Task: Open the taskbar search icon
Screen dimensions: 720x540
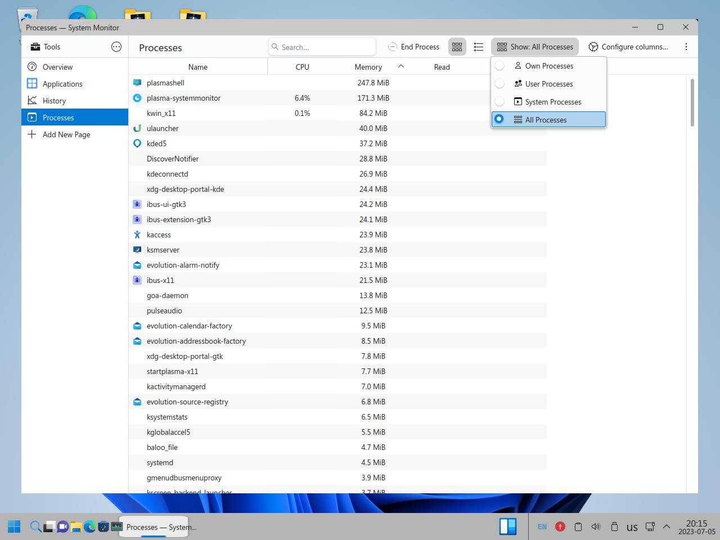Action: tap(35, 526)
